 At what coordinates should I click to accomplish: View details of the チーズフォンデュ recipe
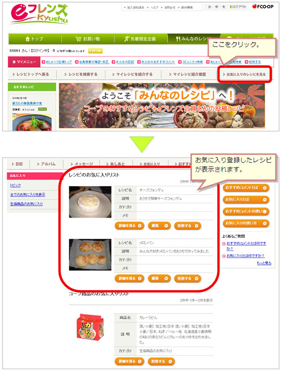(129, 226)
